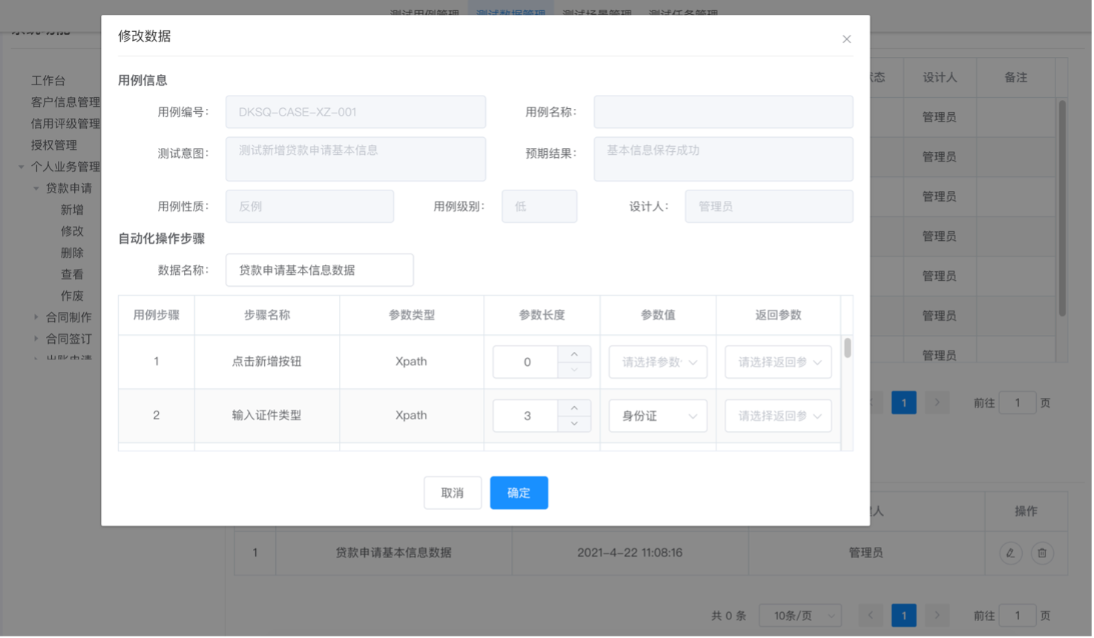
Task: Collapse the 贷款申请 tree node
Action: pyautogui.click(x=36, y=188)
